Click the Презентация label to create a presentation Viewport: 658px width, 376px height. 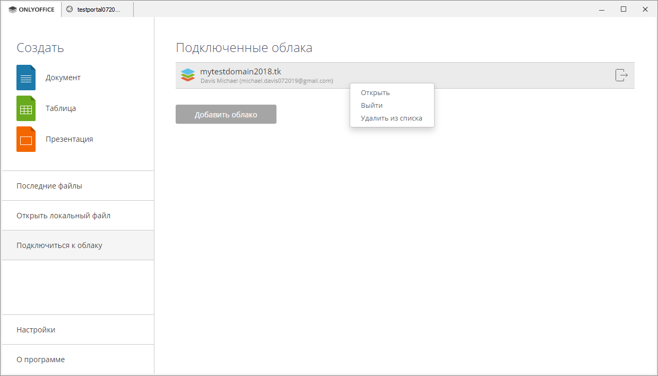[69, 139]
